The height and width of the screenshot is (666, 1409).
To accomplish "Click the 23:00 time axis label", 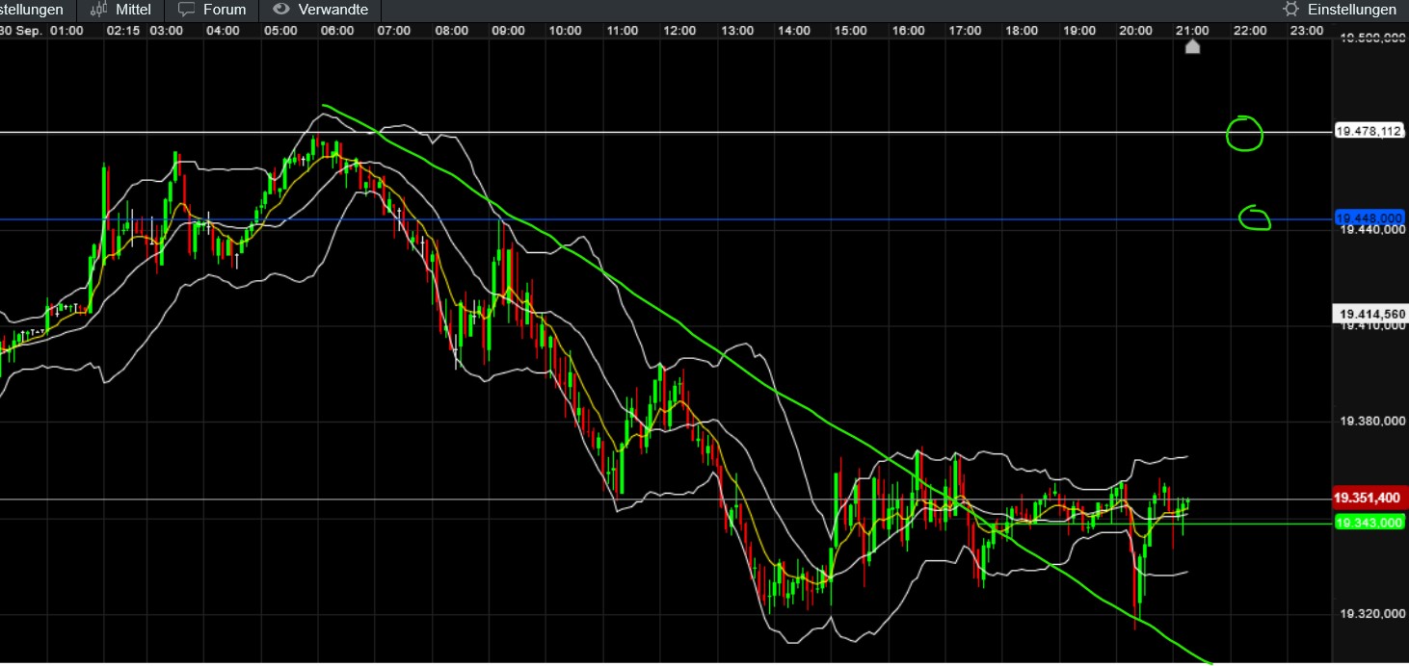I will pyautogui.click(x=1307, y=31).
